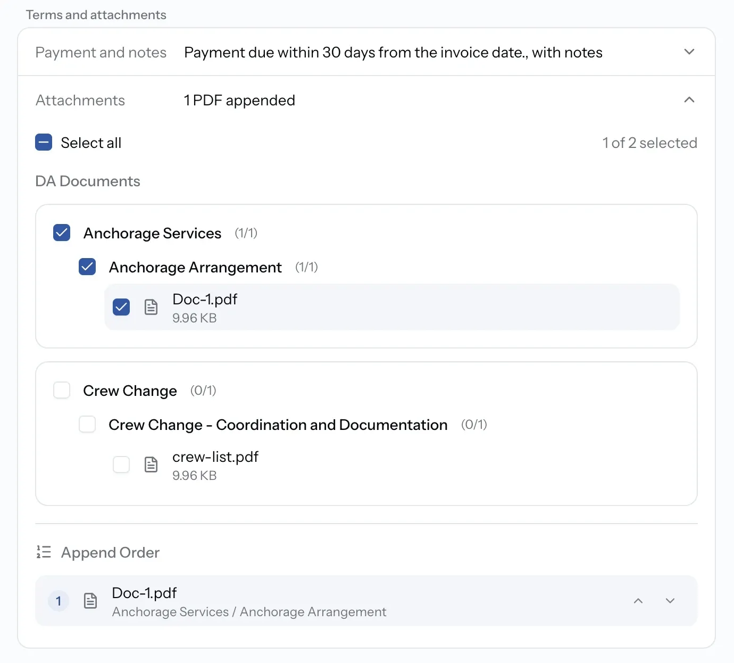Click the crew-list.pdf filename
The height and width of the screenshot is (663, 734).
(215, 457)
